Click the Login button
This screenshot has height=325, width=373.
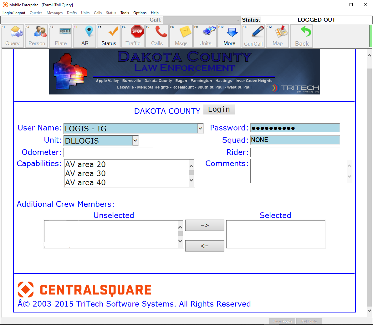(219, 109)
